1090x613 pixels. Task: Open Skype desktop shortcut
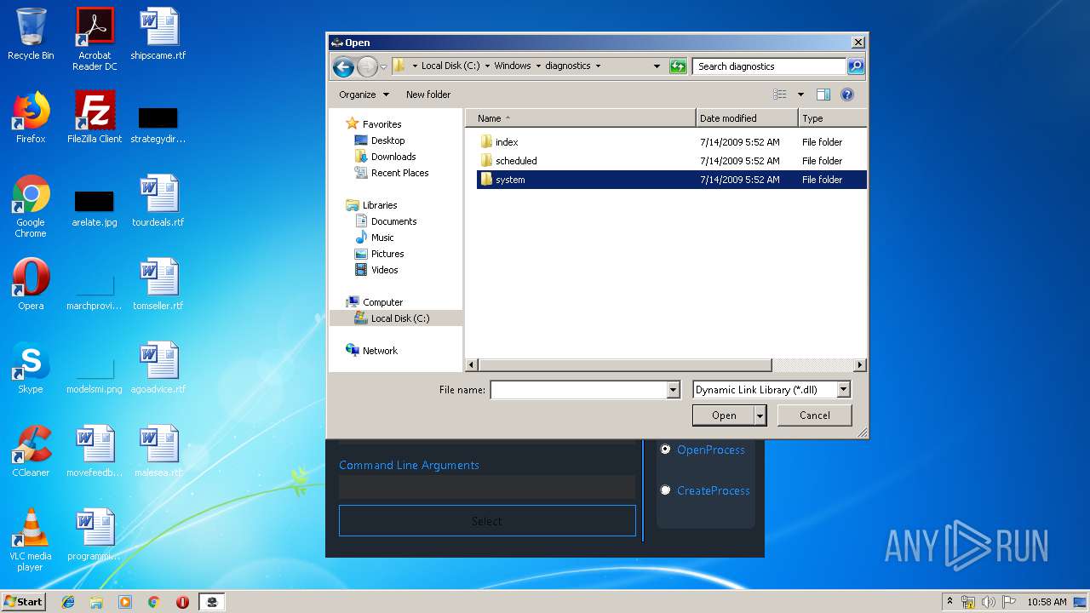tap(31, 368)
